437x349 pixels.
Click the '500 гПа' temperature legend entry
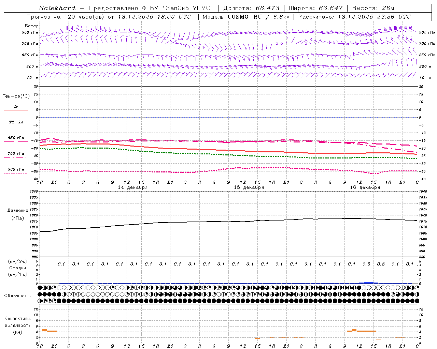point(16,169)
